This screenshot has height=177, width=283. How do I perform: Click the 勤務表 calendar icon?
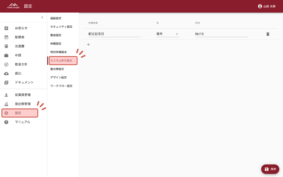(6, 37)
